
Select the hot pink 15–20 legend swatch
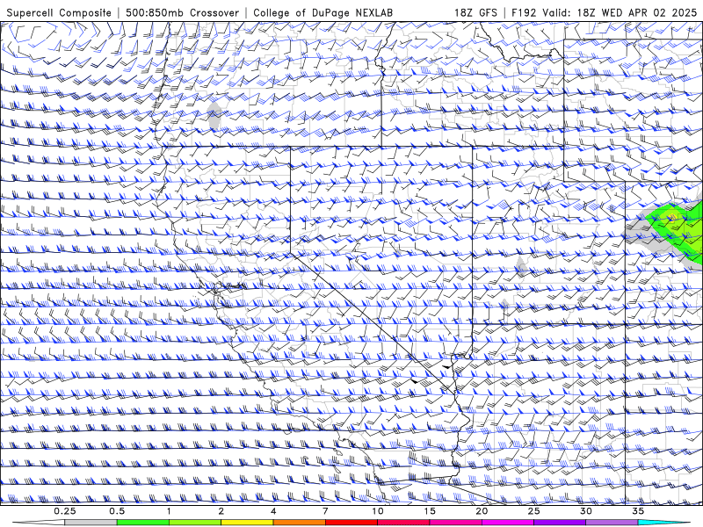(455, 523)
